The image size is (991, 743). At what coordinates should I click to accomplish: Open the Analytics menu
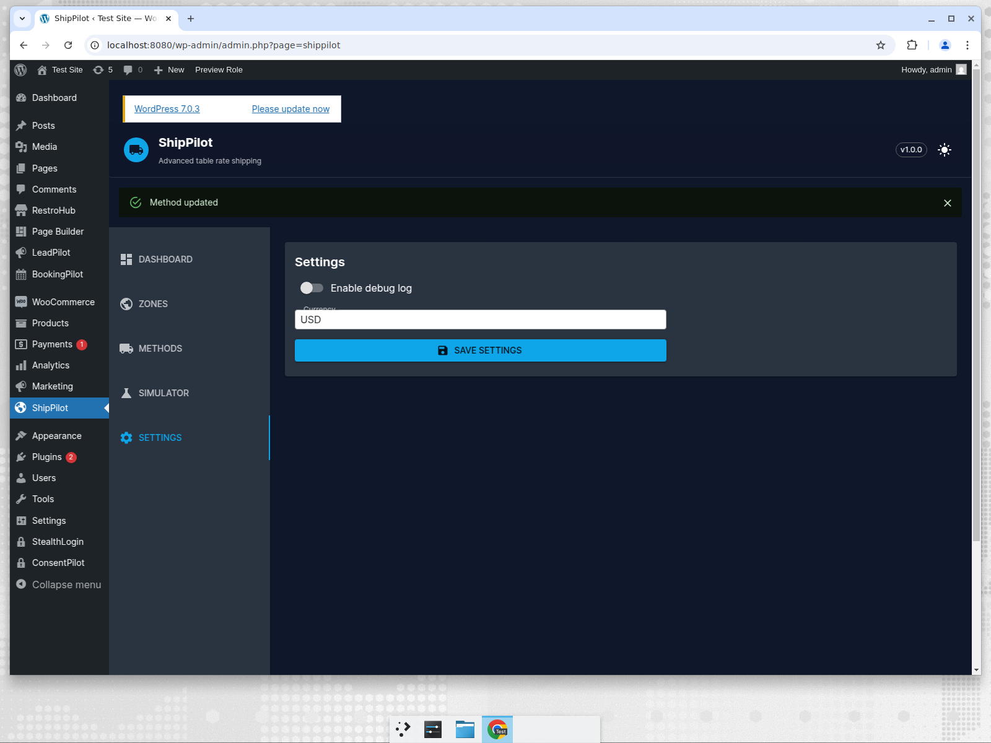tap(59, 365)
